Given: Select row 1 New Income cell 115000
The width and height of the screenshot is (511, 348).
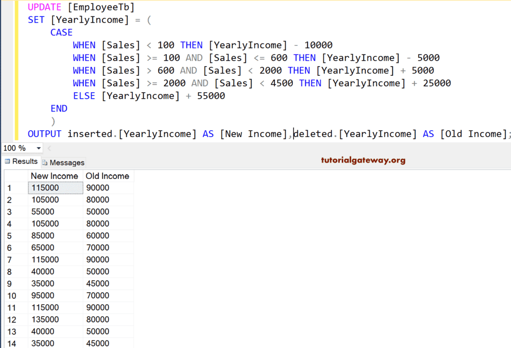Looking at the screenshot, I should 55,188.
